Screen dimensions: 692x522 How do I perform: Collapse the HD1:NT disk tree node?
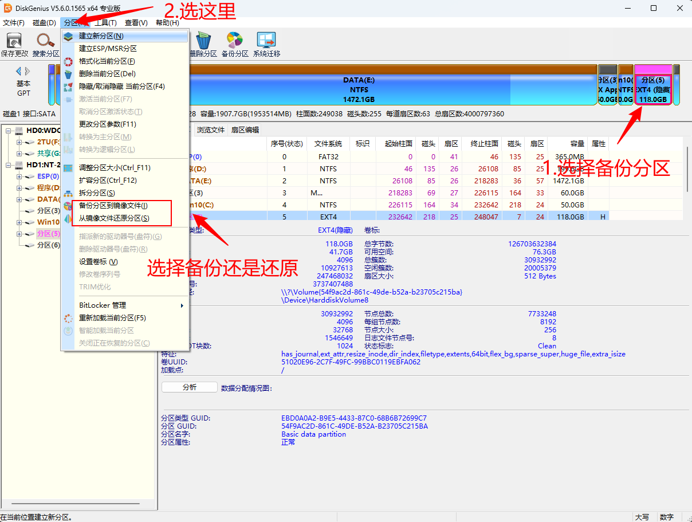pos(9,165)
